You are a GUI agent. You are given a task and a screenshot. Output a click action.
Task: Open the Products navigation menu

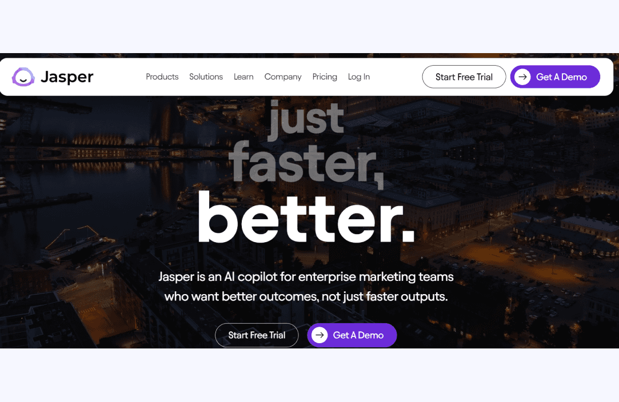[x=162, y=77]
